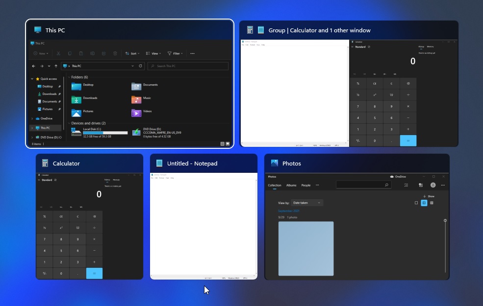Switch to the Albums tab in Photos
483x306 pixels.
point(291,185)
